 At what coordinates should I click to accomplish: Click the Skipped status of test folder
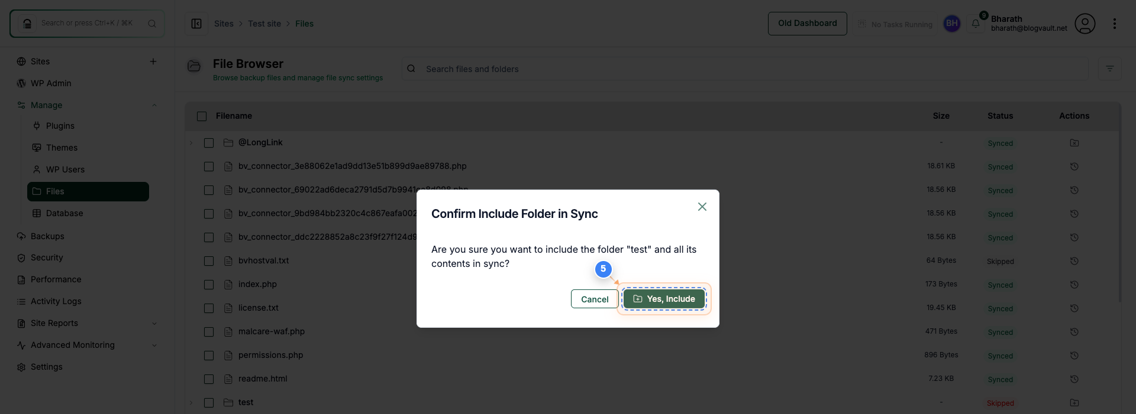(1001, 403)
